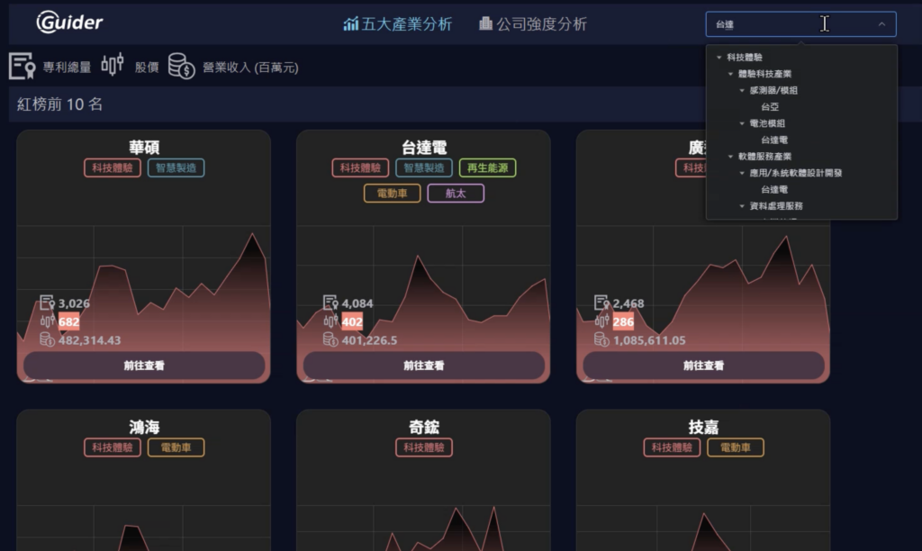Click the candlestick icon in 台達電 card
Image resolution: width=922 pixels, height=551 pixels.
tap(330, 321)
